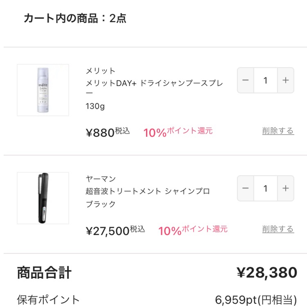Increase quantity of Merit dry shampoo spray
Image resolution: width=307 pixels, height=307 pixels.
(286, 80)
